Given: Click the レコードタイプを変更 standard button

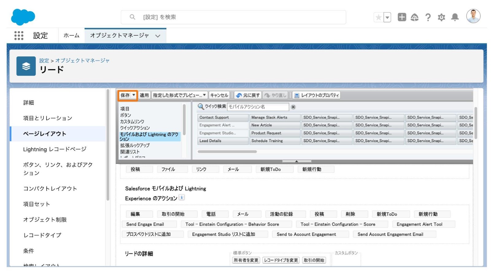Looking at the screenshot, I should click(281, 260).
